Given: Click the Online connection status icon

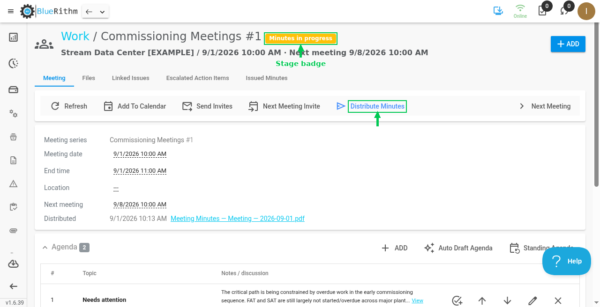Looking at the screenshot, I should [x=520, y=11].
